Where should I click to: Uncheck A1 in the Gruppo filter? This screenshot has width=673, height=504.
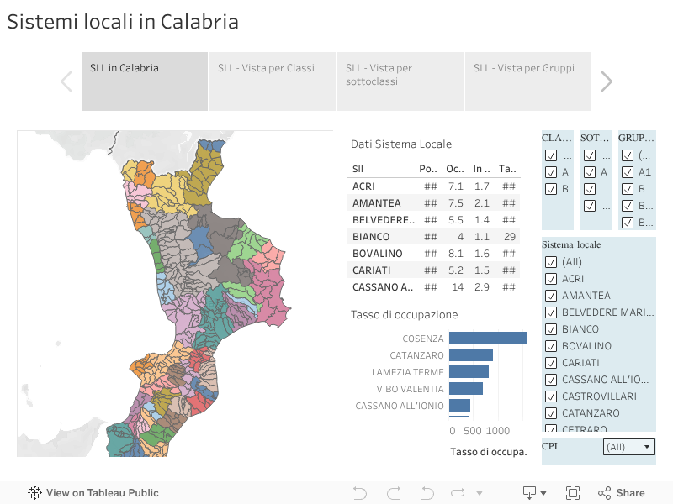[x=627, y=172]
